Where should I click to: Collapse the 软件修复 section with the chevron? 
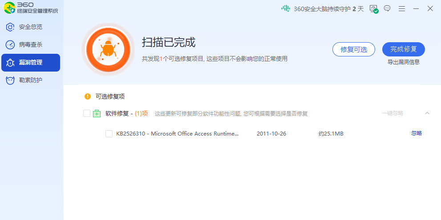pyautogui.click(x=427, y=113)
